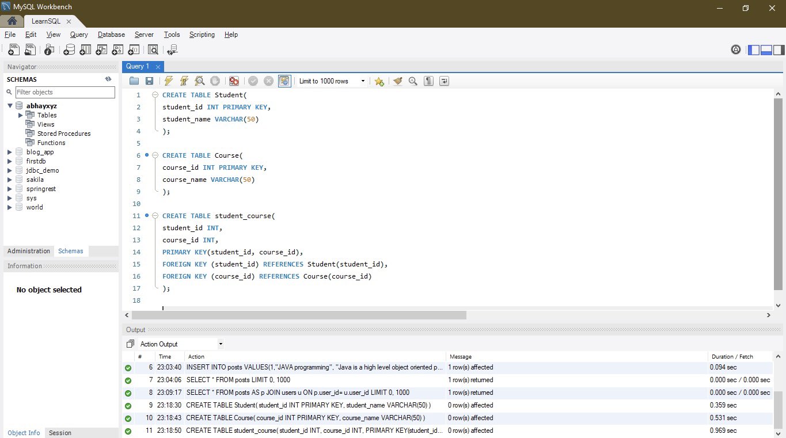This screenshot has width=786, height=438.
Task: Open a SQL script file via folder icon
Action: tap(134, 81)
